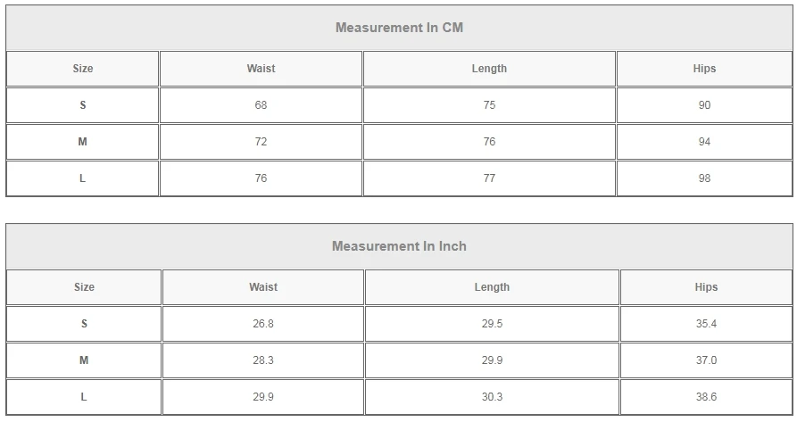The image size is (797, 422).
Task: Click length value 30.3 for size L
Action: coord(492,397)
